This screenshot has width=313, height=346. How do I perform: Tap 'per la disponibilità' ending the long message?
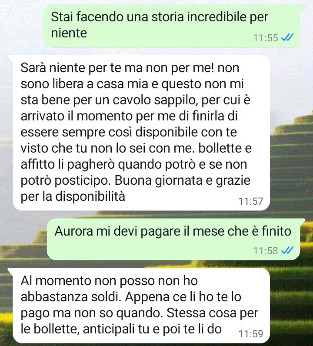coord(73,196)
